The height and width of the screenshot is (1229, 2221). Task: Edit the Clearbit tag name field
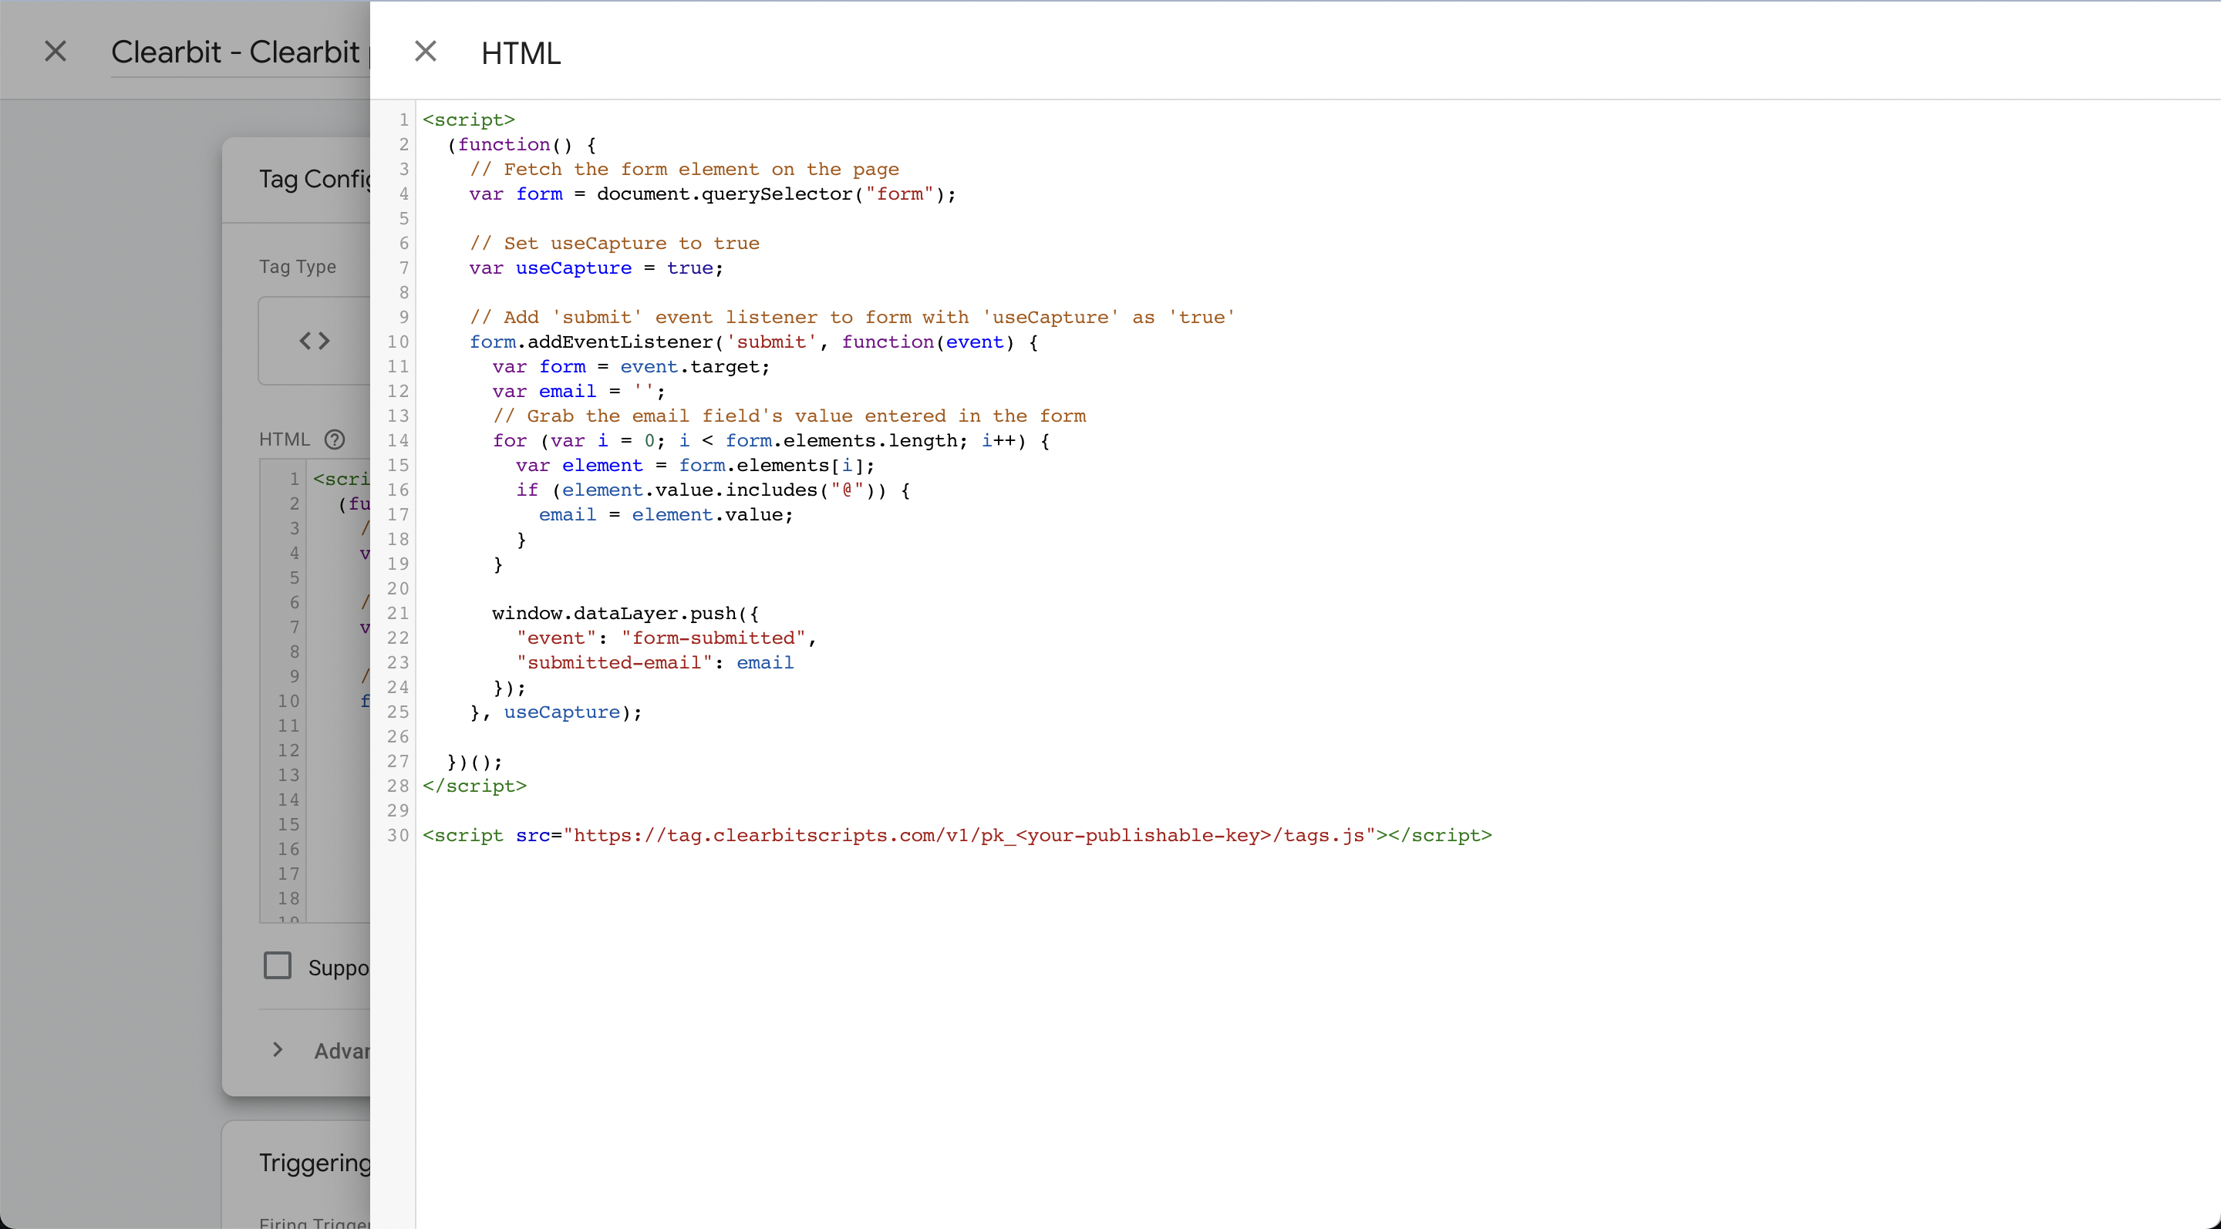(x=241, y=52)
